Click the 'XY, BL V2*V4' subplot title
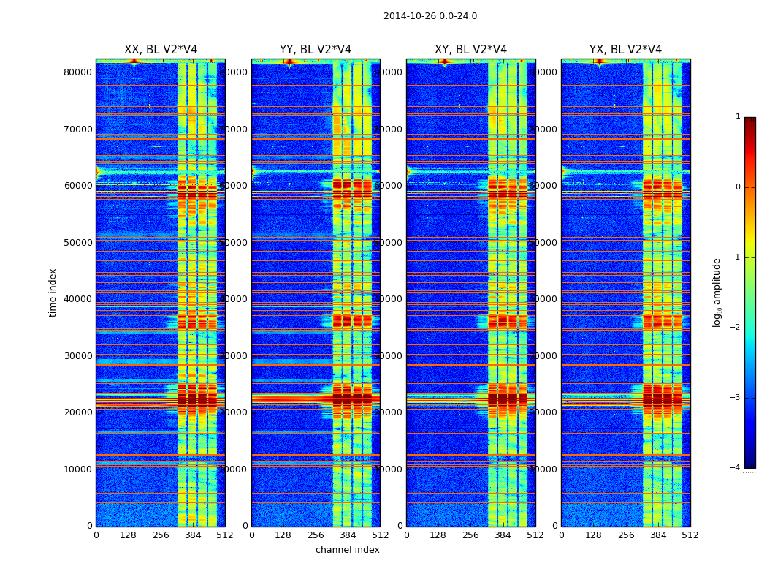Image resolution: width=767 pixels, height=585 pixels. coord(470,50)
